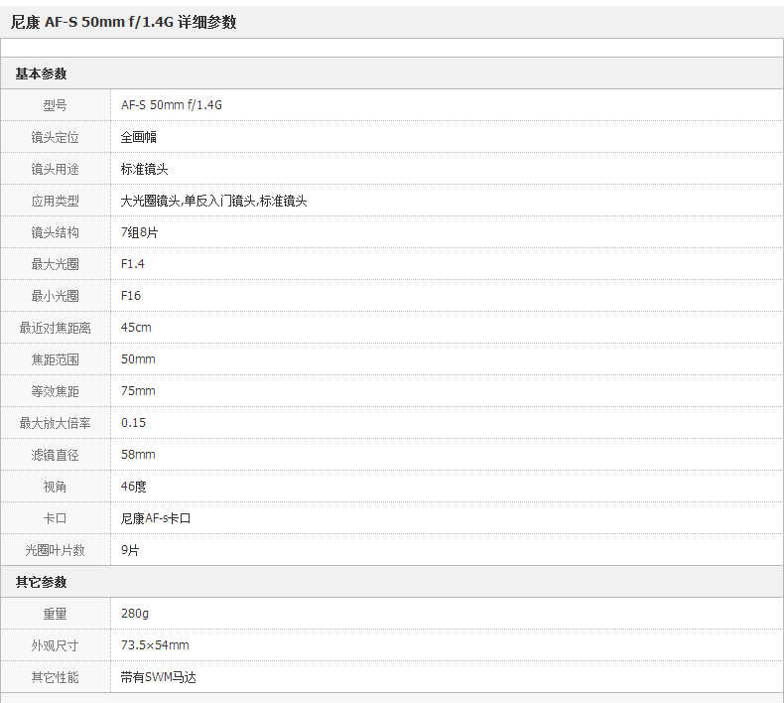Select the value 带有SWM马达
Image resolution: width=784 pixels, height=703 pixels.
[159, 677]
